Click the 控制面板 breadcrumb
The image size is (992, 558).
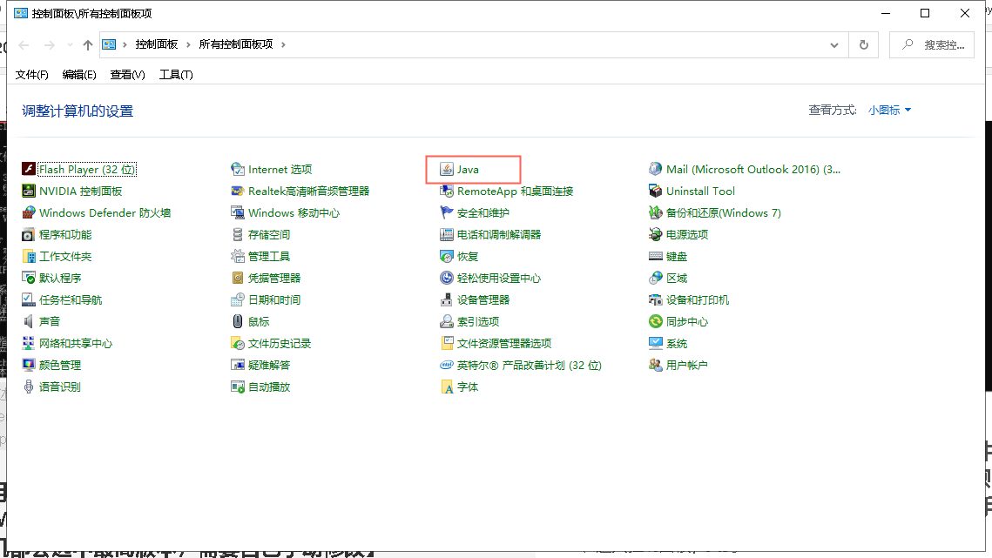pos(156,44)
